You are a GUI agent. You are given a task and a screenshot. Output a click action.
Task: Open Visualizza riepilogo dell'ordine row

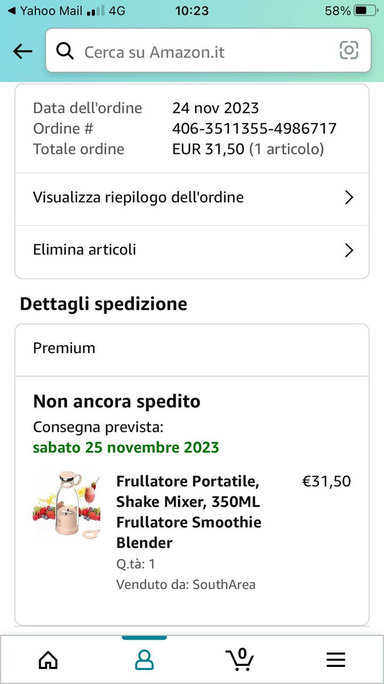point(192,199)
